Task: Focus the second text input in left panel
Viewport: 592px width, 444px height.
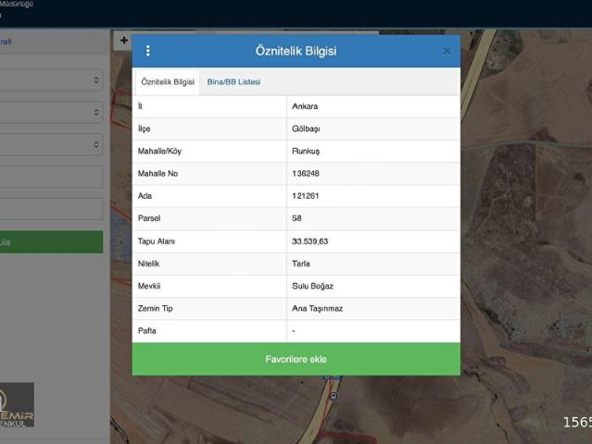Action: pyautogui.click(x=52, y=208)
